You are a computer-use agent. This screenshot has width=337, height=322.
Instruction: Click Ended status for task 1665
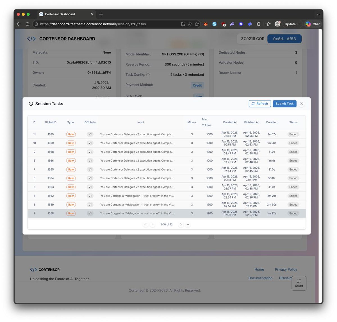(x=293, y=170)
